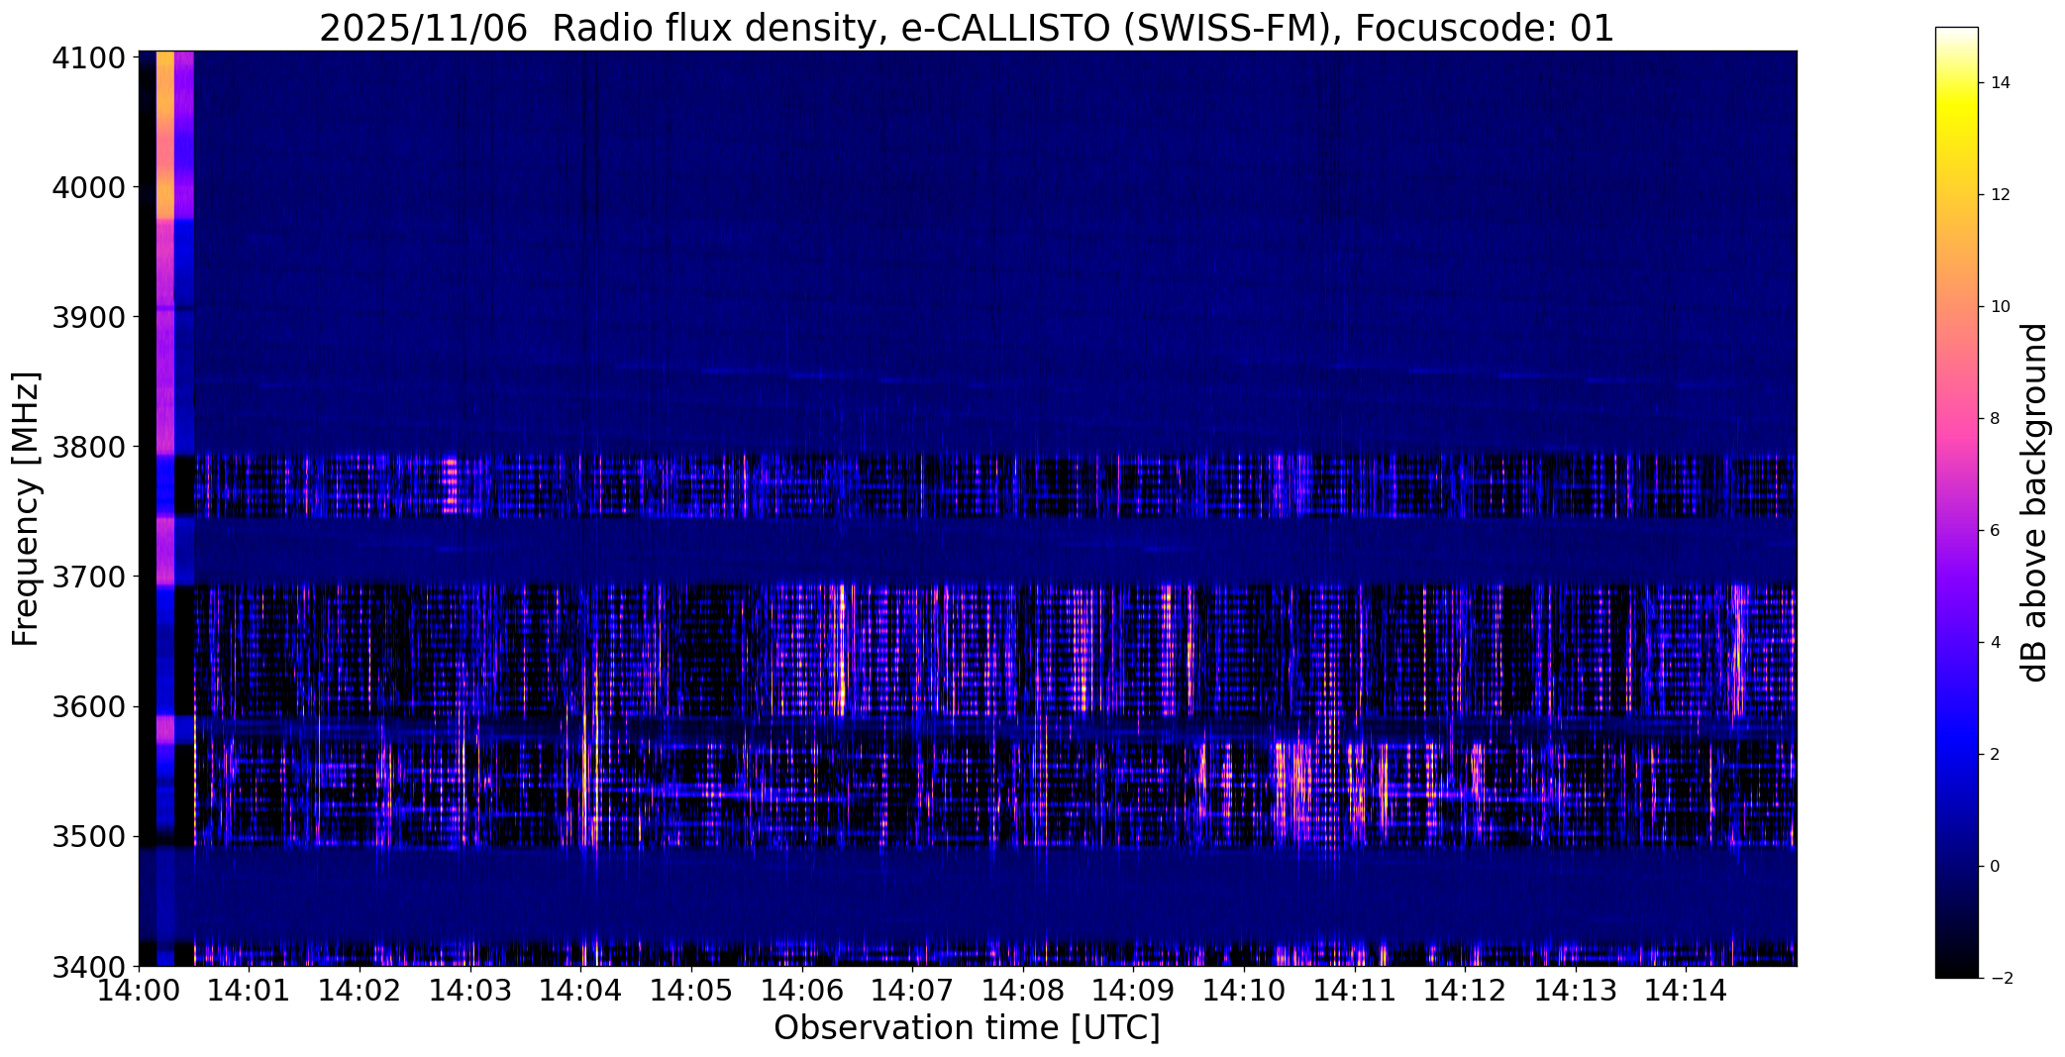
Task: Click the 14:13 time tick label
Action: 1577,991
